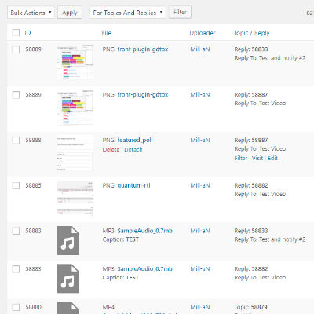The height and width of the screenshot is (314, 314).
Task: Click audio file icon for Reply 58833 row
Action: pos(68,240)
